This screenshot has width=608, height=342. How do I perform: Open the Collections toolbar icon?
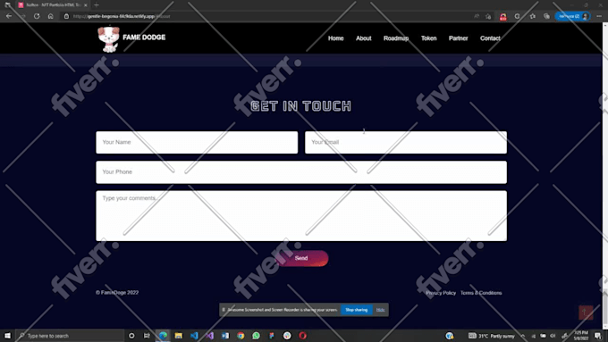pyautogui.click(x=546, y=16)
